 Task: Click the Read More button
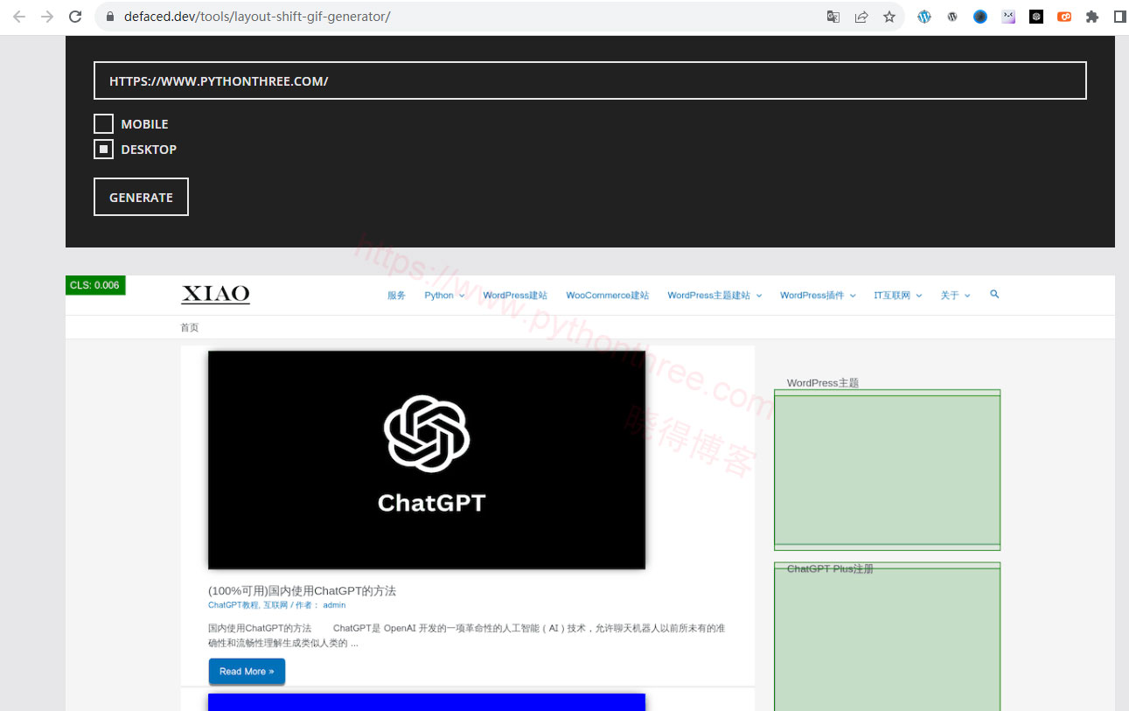tap(247, 672)
